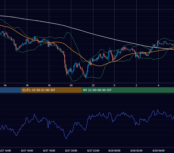Click the 8/27 16:00 date label
This screenshot has width=174, height=153.
(x=27, y=150)
